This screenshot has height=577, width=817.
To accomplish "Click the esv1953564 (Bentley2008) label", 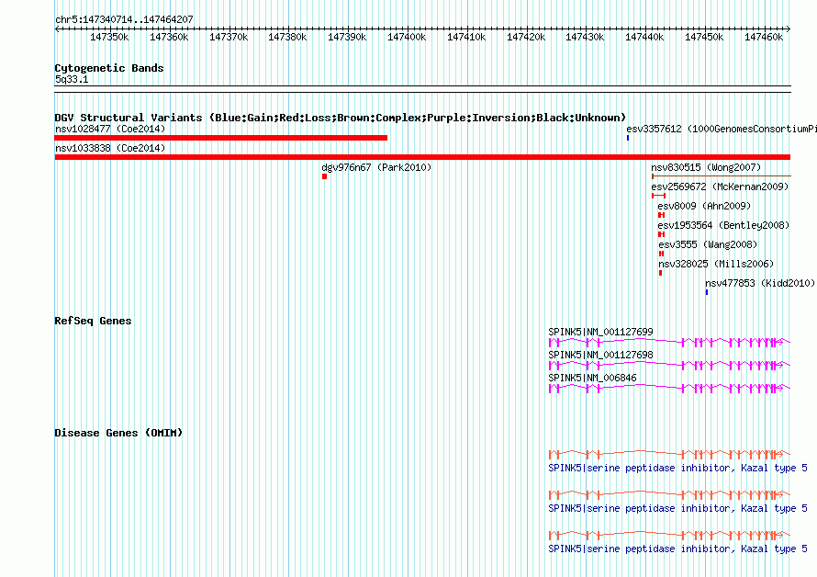I will [x=723, y=225].
